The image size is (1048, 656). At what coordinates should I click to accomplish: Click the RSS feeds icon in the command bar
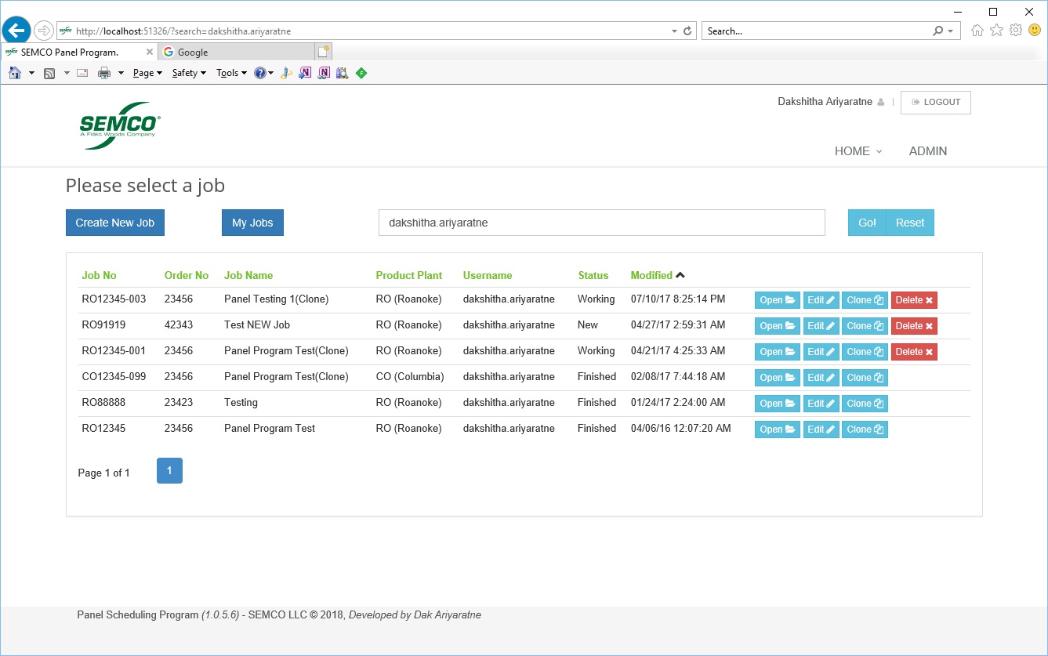coord(49,73)
